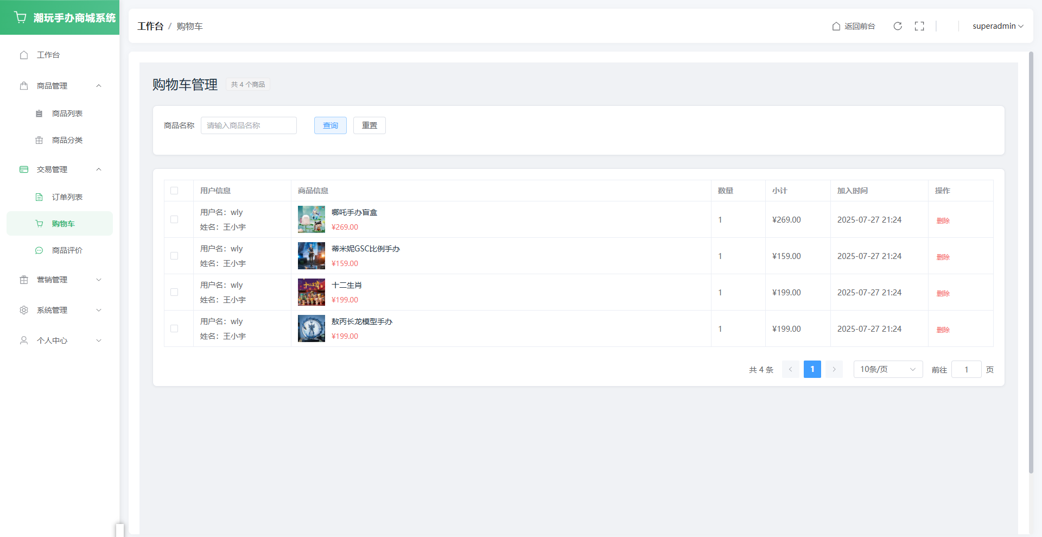The height and width of the screenshot is (537, 1042).
Task: Delete the 敖丙长龙模型手办 cart item
Action: 943,330
